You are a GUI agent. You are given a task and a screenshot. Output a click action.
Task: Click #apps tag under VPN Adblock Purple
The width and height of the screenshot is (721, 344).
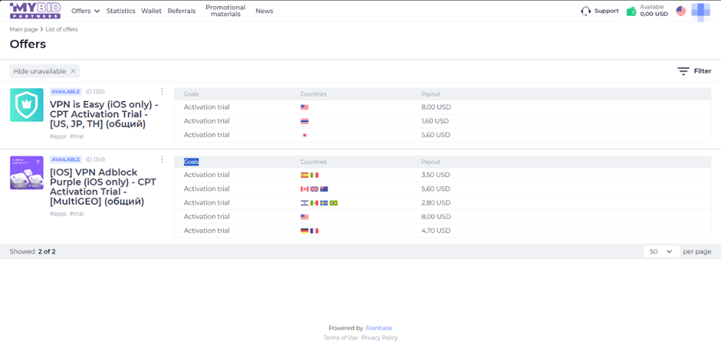(58, 214)
